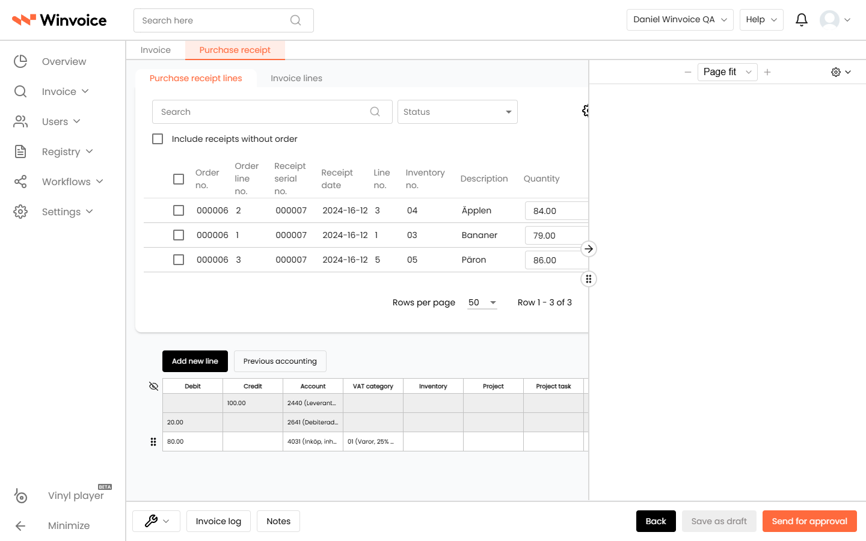Click the Debit 80.00 cell
This screenshot has height=541, width=866.
tap(192, 442)
